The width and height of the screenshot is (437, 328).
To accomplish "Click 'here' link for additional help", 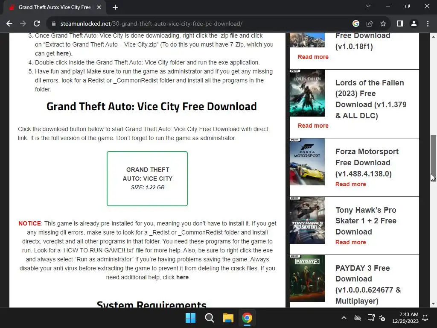I will (x=182, y=277).
